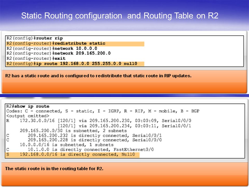Viewport: 249px width, 187px height.
Task: Select the 'router rip' command line
Action: pos(34,38)
